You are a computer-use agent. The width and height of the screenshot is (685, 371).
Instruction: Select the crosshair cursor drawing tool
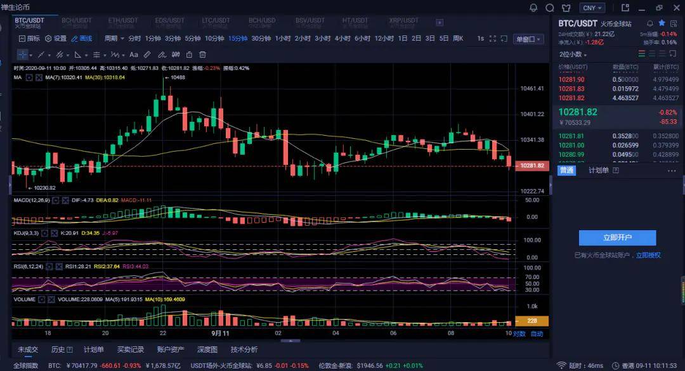[22, 55]
